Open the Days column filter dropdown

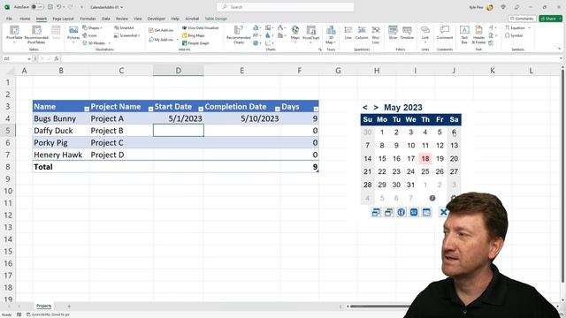[316, 109]
